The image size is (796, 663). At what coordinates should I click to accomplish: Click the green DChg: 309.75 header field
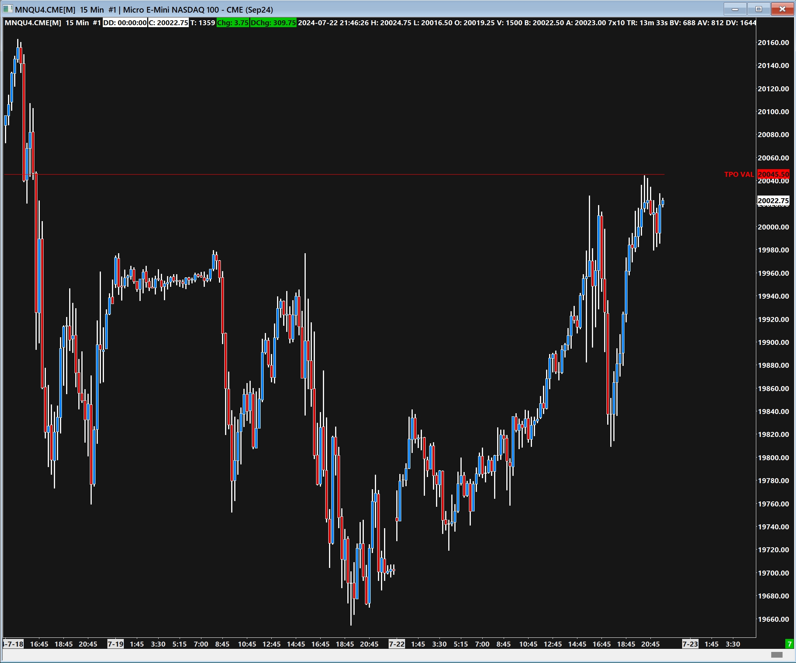(x=273, y=23)
